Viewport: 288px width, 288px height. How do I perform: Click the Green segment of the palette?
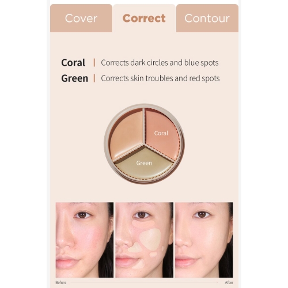click(144, 163)
